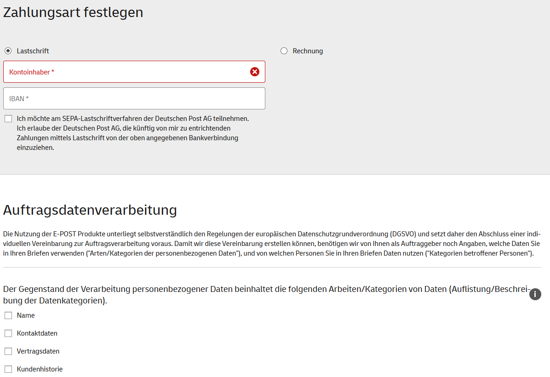Open the info icon beside Datenkategorien question
Screen dimensions: 550x377
coord(535,294)
